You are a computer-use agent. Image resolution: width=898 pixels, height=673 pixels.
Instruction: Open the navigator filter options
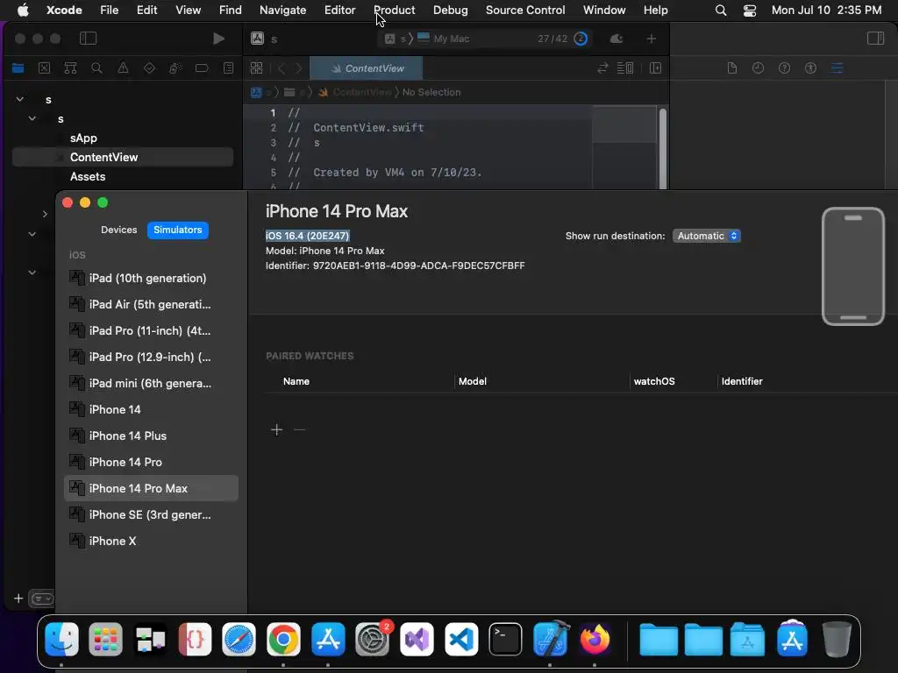click(41, 599)
